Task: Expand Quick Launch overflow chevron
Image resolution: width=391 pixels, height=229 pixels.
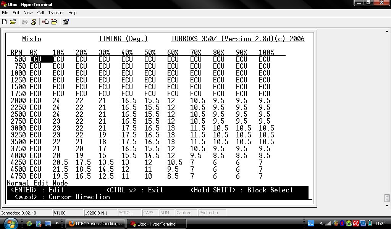Action: 57,223
